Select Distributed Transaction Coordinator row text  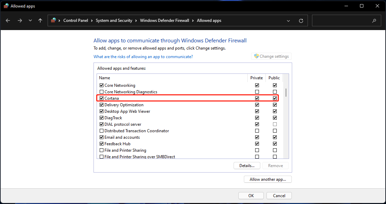click(137, 131)
